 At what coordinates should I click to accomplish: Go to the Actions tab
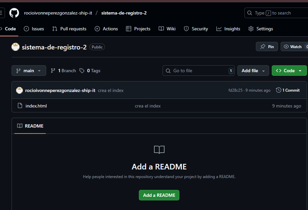(x=106, y=29)
